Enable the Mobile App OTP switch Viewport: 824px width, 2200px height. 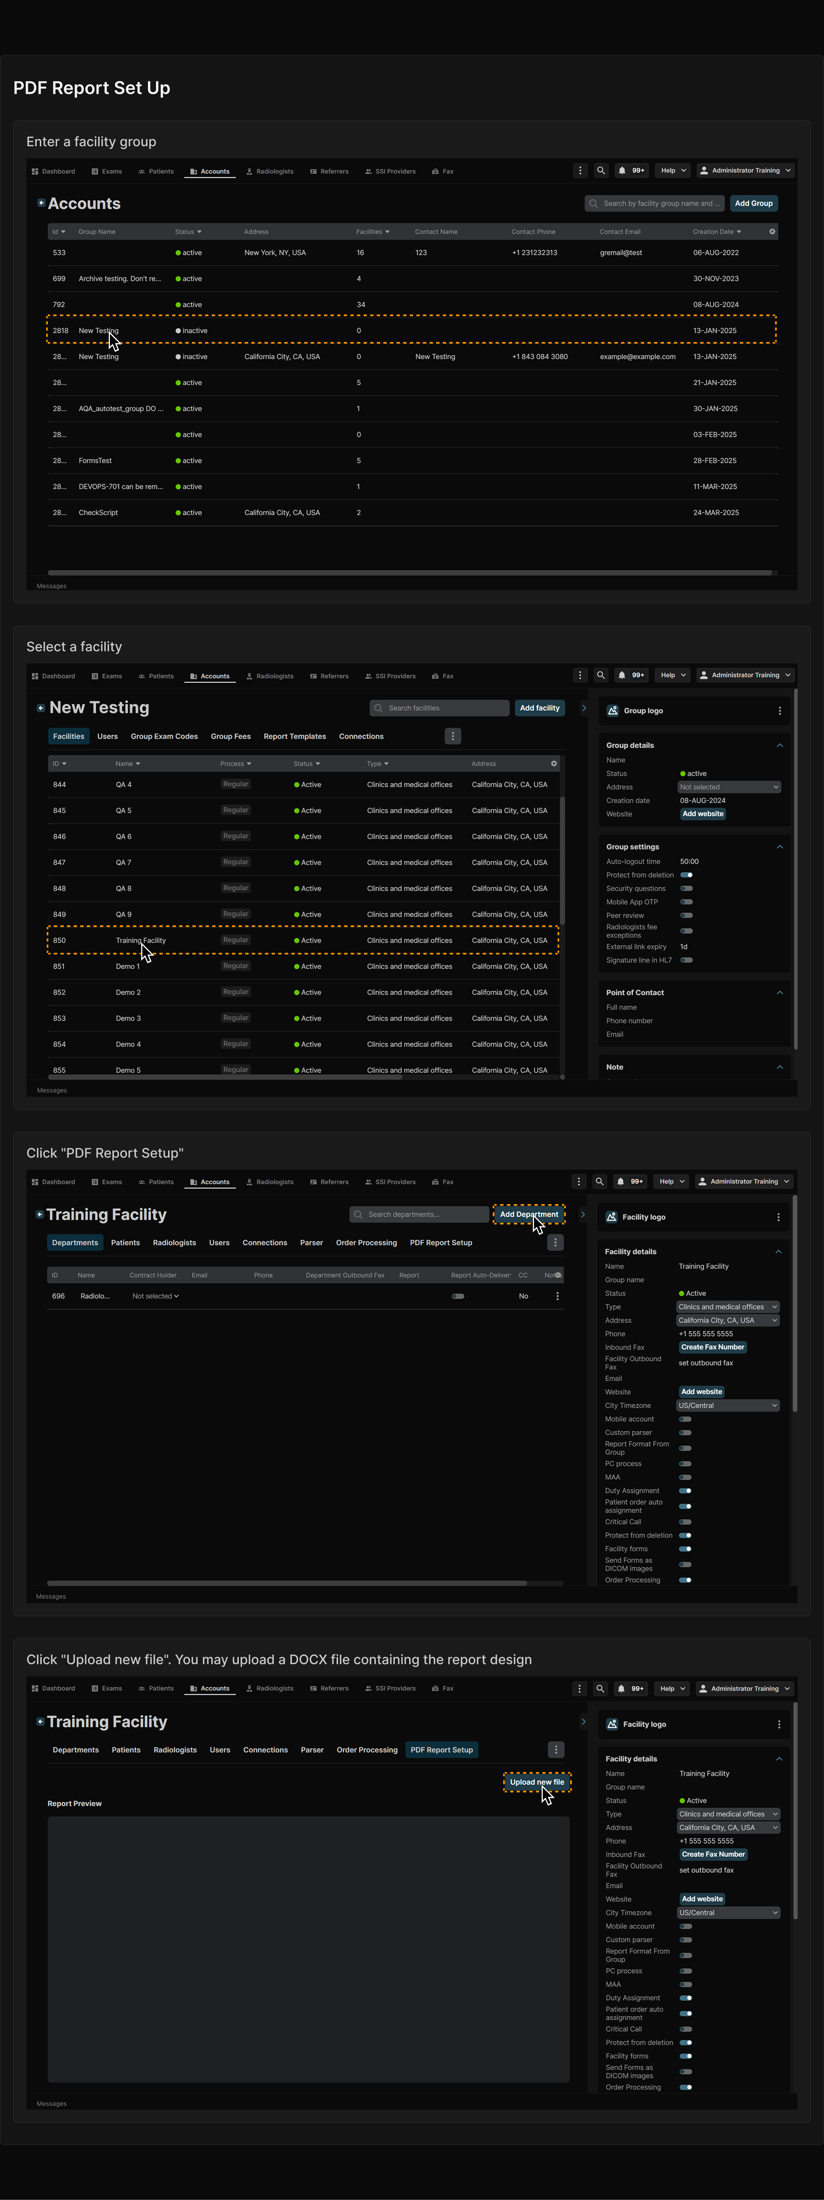click(686, 902)
